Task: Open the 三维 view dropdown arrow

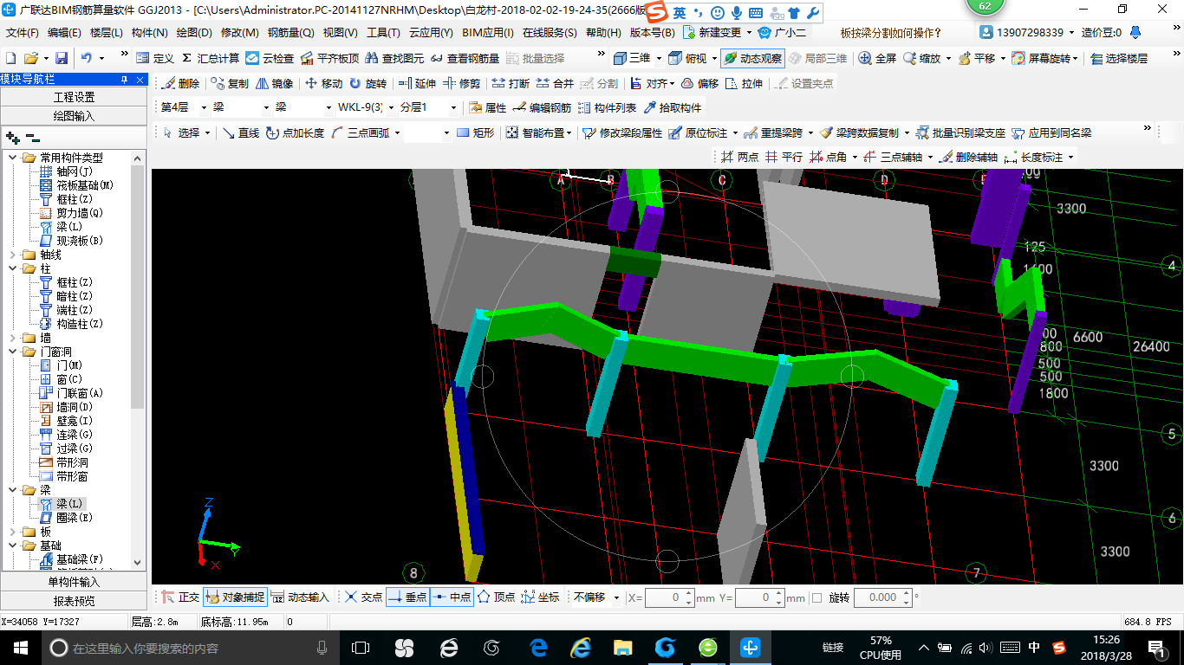Action: click(x=659, y=58)
